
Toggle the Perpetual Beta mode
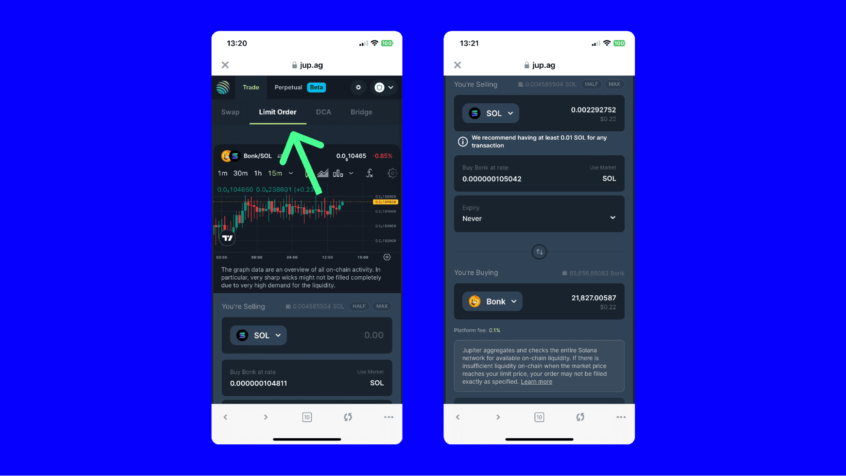[299, 87]
